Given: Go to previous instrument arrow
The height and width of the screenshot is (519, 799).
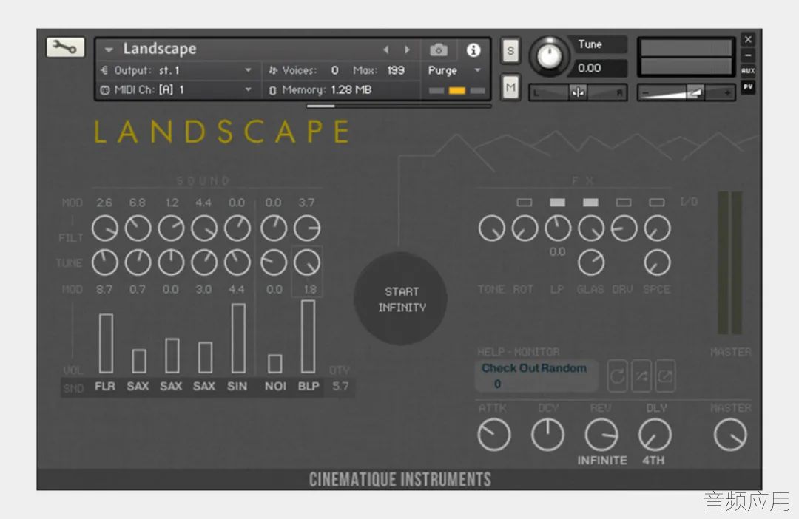Looking at the screenshot, I should 385,50.
